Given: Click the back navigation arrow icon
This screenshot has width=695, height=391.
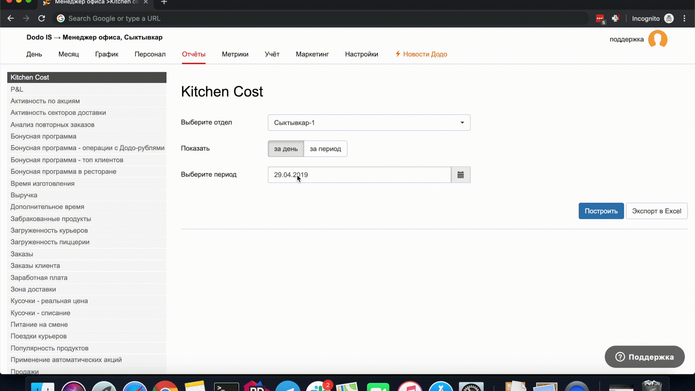Looking at the screenshot, I should click(x=10, y=18).
